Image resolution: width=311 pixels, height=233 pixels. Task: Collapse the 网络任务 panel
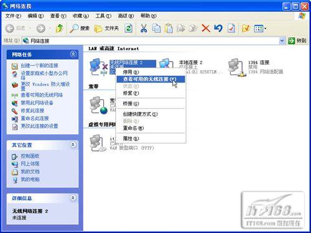pyautogui.click(x=73, y=54)
